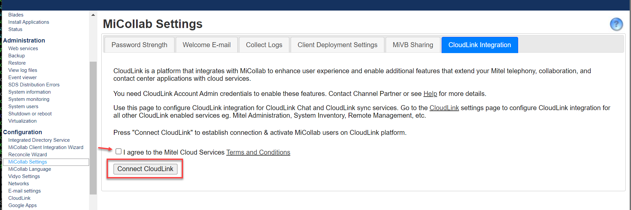Viewport: 631px width, 210px height.
Task: Open the Shutdown or reboot page
Action: pyautogui.click(x=30, y=113)
